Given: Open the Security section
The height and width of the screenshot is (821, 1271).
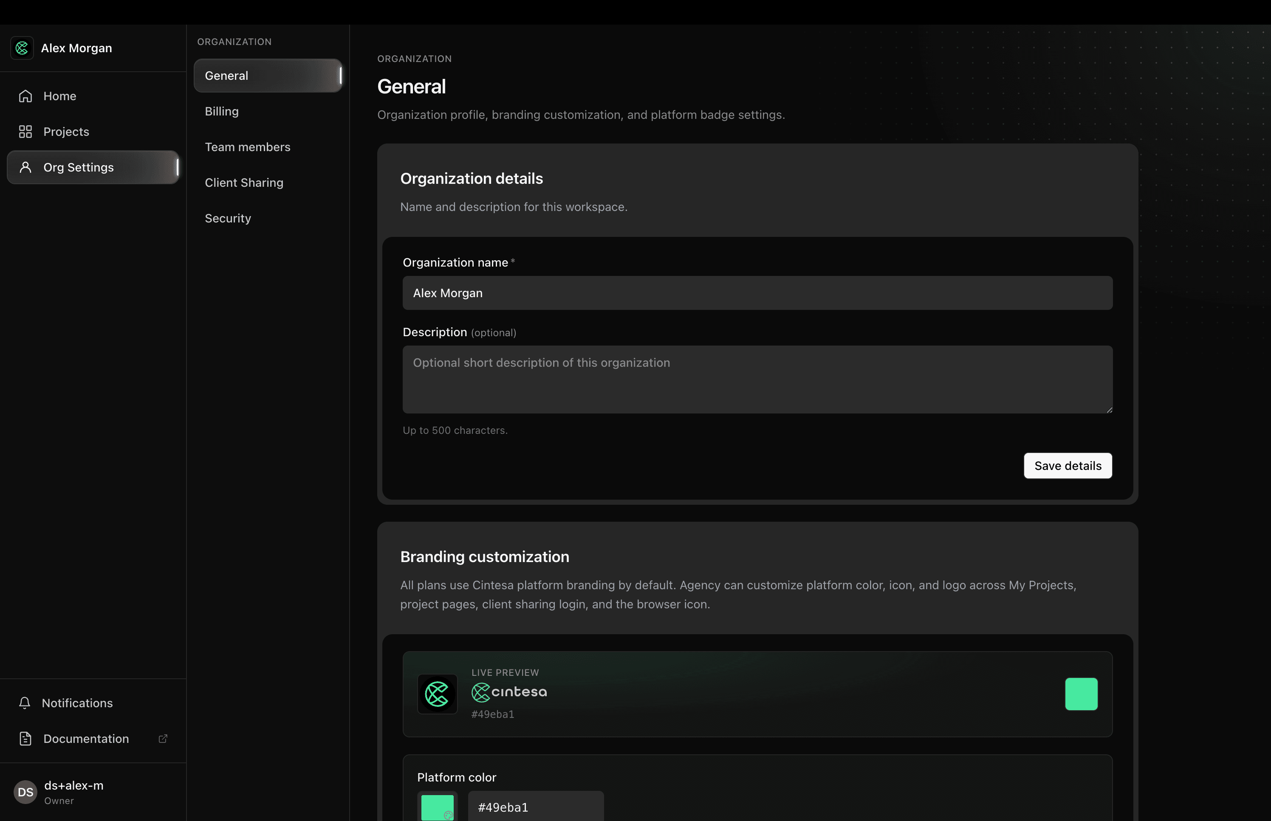Looking at the screenshot, I should pos(268,219).
